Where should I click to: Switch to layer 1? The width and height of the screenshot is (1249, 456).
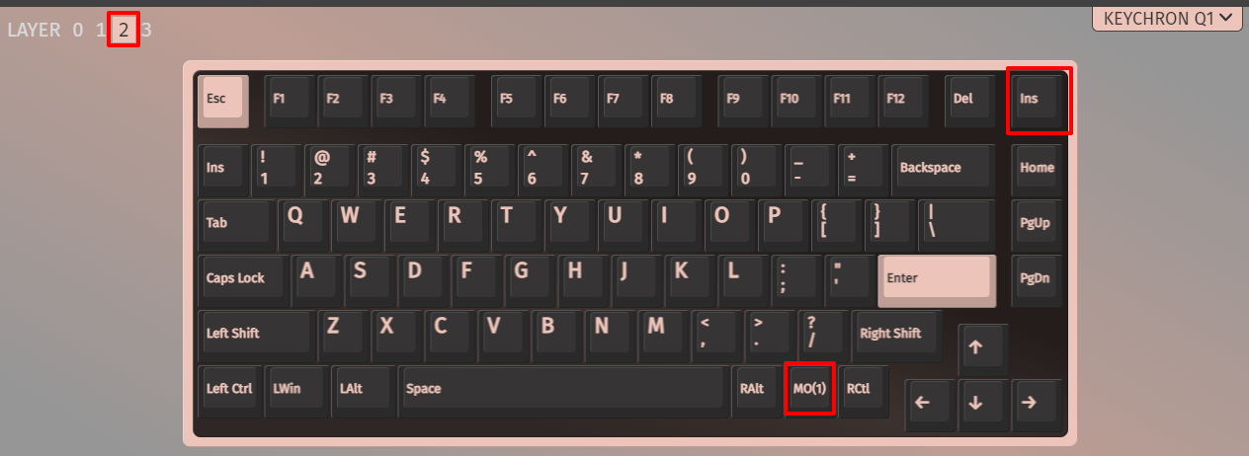pyautogui.click(x=100, y=30)
